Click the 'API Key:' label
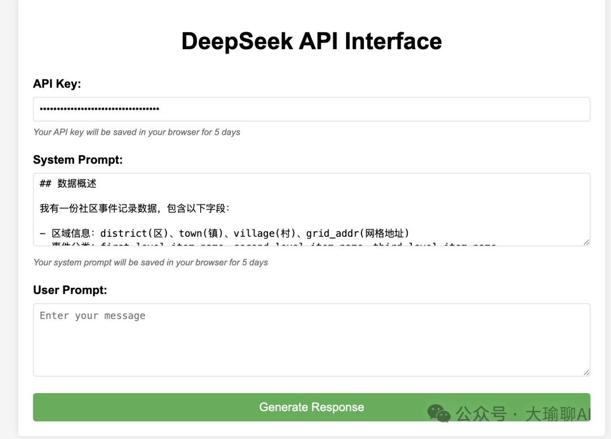The width and height of the screenshot is (611, 439). click(57, 83)
